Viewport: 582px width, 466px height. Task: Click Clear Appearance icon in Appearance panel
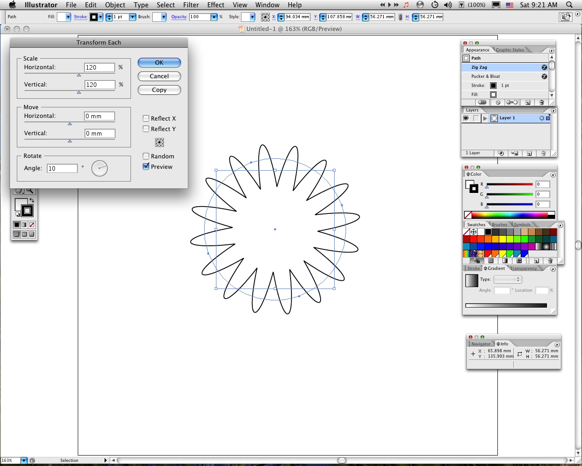coord(498,102)
